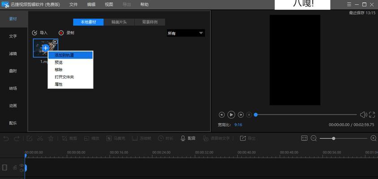Open the 动画 animation sidebar tab

(13, 106)
